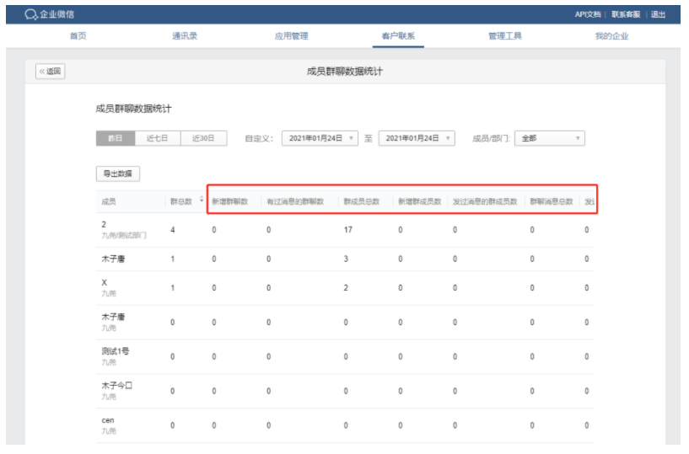The width and height of the screenshot is (689, 454).
Task: Click the 新增群聊数 column header
Action: [x=230, y=201]
